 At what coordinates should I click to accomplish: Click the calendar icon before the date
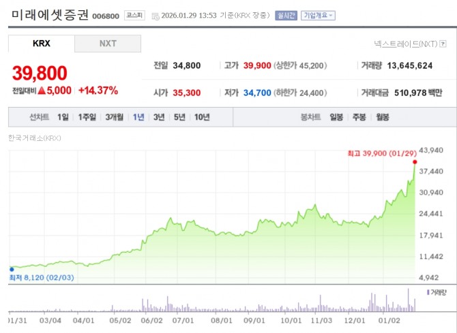156,16
